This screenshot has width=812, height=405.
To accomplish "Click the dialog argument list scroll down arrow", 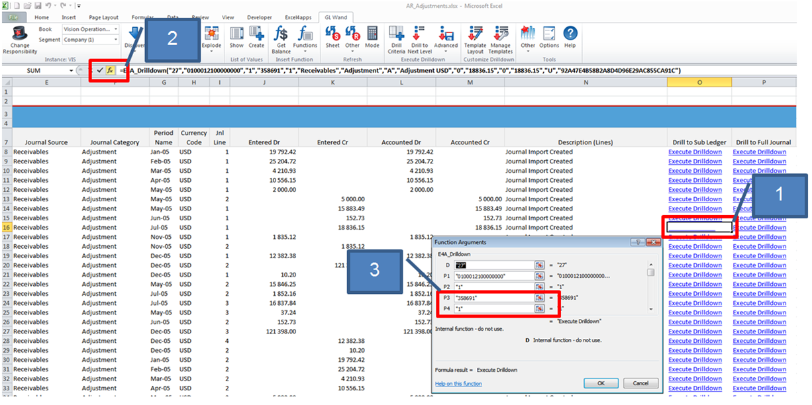I will coord(651,309).
